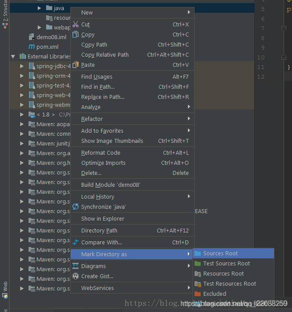
Task: Click the java folder icon
Action: pos(49,8)
